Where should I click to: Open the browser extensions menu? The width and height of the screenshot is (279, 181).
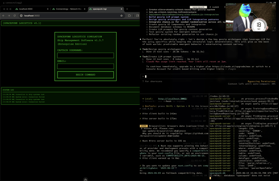[x=129, y=16]
